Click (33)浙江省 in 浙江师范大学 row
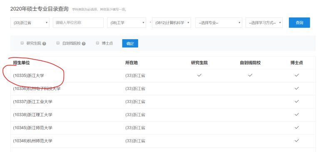The width and height of the screenshot is (333, 152). click(x=135, y=128)
